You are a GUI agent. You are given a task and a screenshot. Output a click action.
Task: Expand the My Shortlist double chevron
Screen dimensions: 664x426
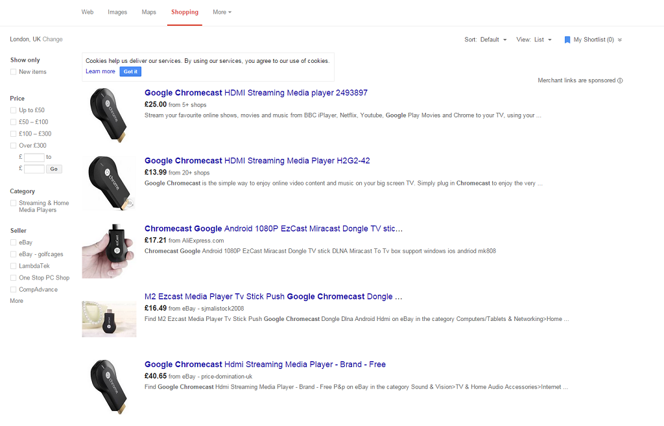click(619, 40)
